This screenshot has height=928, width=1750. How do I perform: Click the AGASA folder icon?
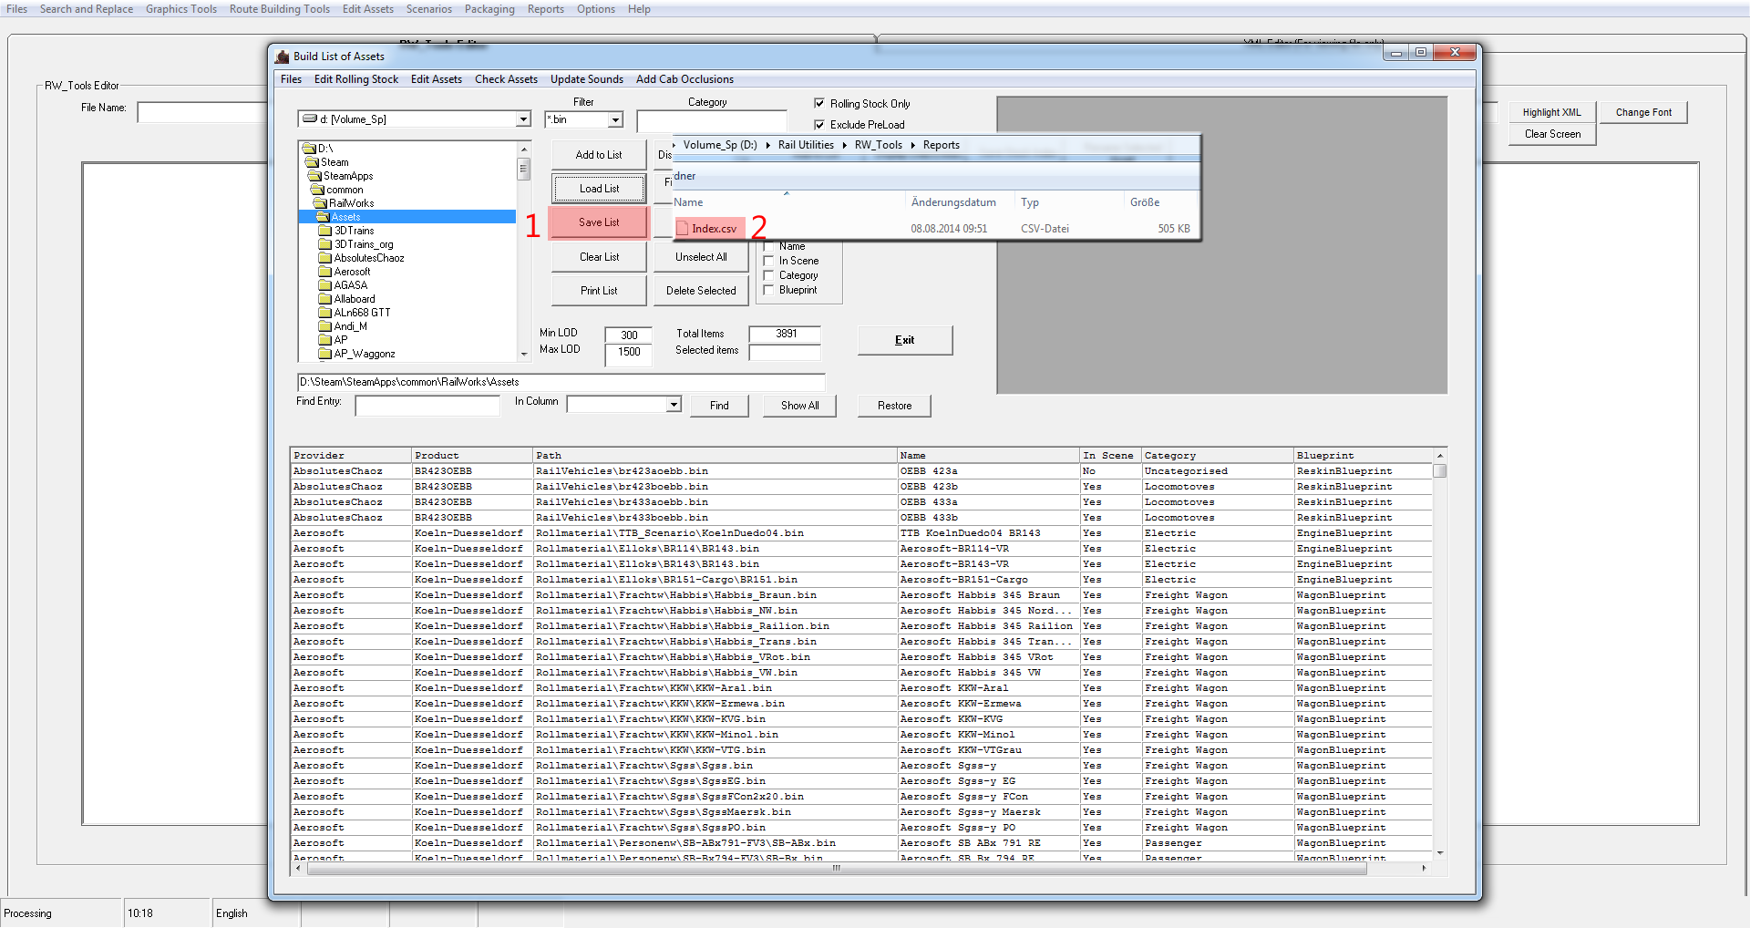[x=325, y=285]
